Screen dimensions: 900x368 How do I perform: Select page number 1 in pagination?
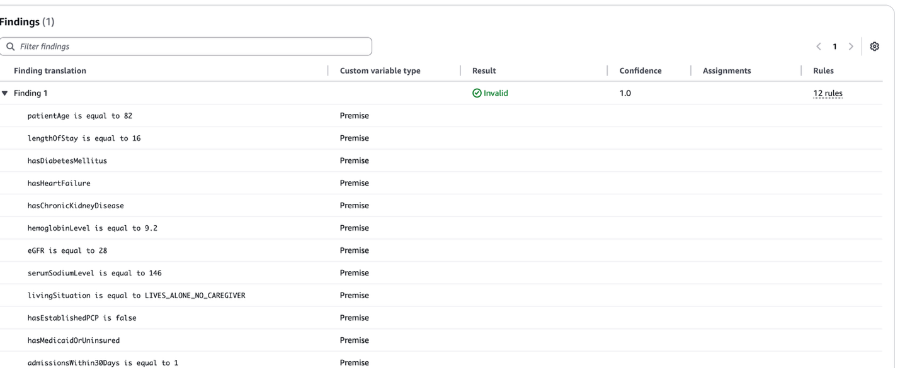tap(835, 47)
